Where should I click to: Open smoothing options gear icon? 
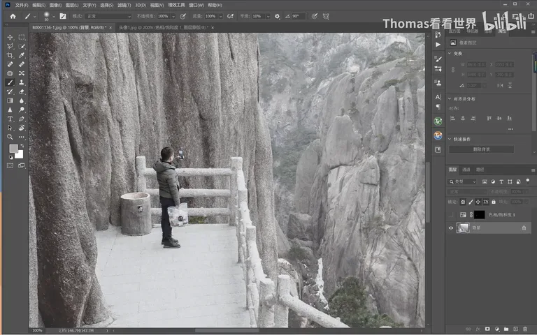pyautogui.click(x=277, y=16)
